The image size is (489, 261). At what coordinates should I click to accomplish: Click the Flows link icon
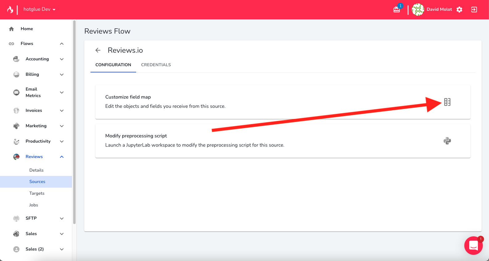tap(11, 44)
